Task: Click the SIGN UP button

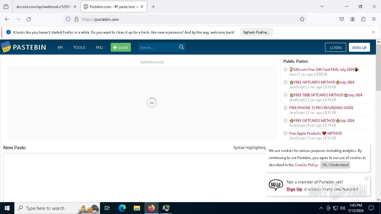Action: pos(359,48)
